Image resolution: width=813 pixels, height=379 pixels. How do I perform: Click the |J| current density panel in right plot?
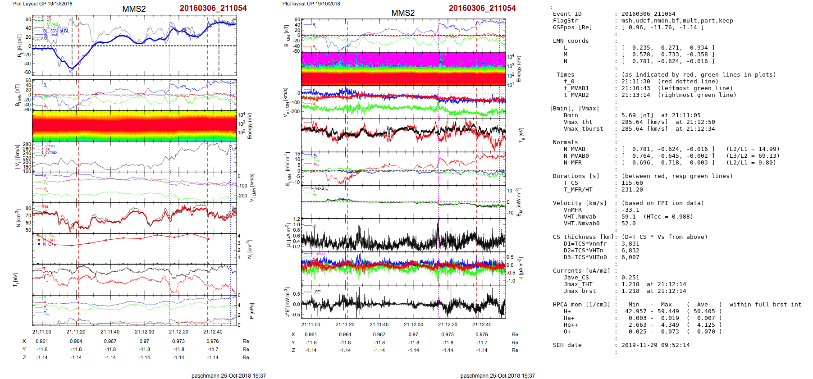403,235
